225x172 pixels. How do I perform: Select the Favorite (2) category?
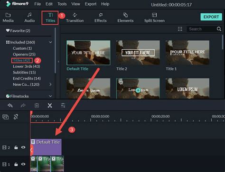[20, 31]
